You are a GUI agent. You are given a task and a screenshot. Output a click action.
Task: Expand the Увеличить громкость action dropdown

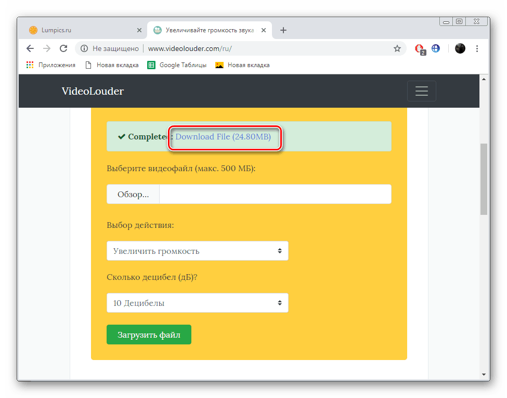(x=198, y=251)
